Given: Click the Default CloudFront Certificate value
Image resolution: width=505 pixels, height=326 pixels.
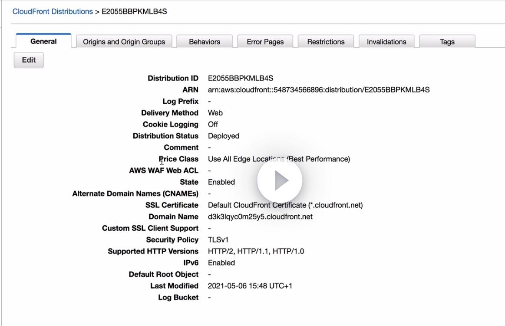Looking at the screenshot, I should pyautogui.click(x=285, y=205).
